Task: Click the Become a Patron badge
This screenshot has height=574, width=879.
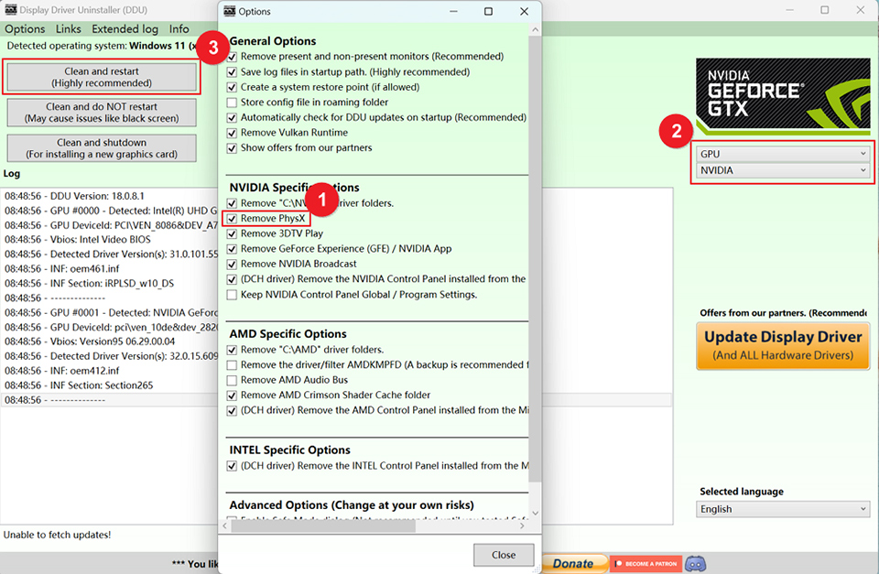Action: pyautogui.click(x=645, y=563)
